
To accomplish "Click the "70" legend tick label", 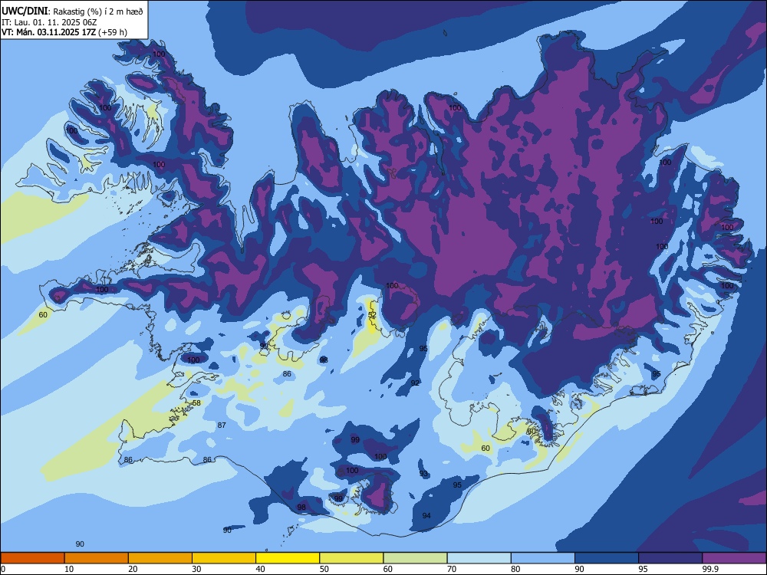I will (x=452, y=569).
